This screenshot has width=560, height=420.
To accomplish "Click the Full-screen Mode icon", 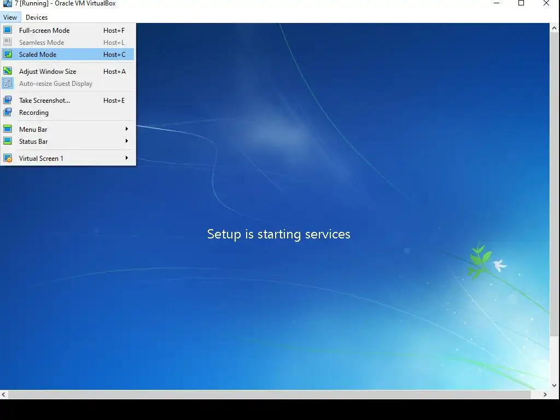I will pyautogui.click(x=8, y=30).
